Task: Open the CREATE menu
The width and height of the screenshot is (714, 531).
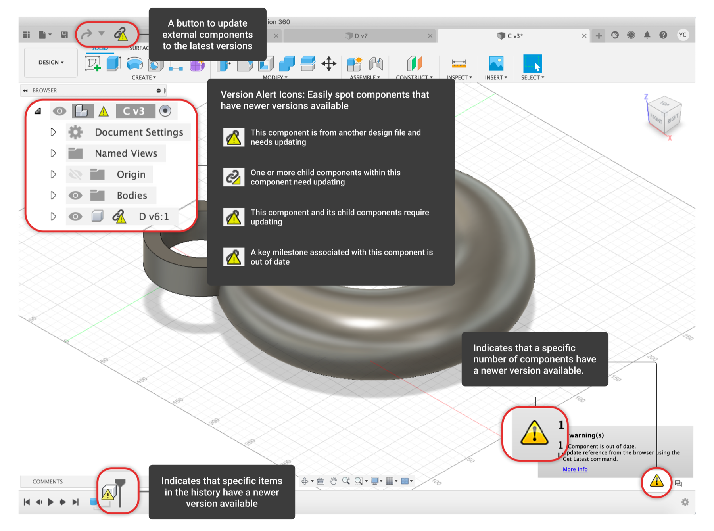Action: (144, 77)
